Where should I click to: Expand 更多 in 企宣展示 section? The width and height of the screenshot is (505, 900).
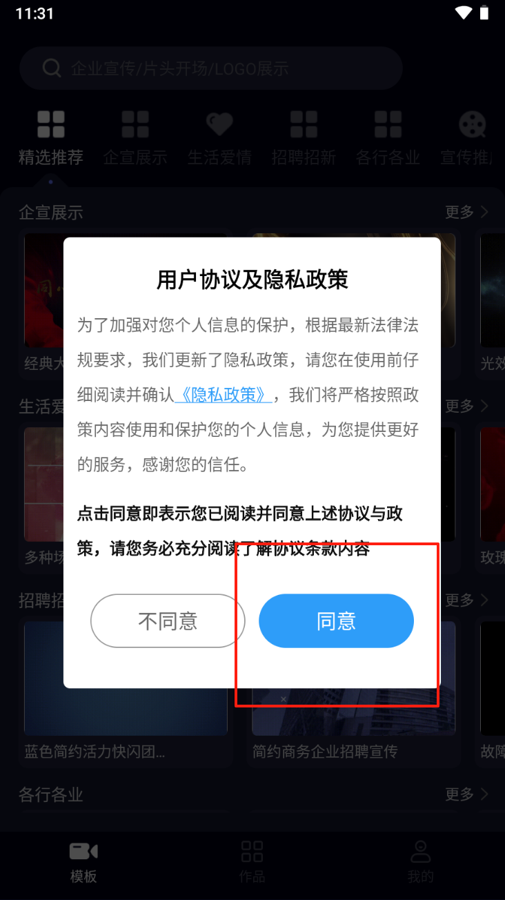coord(466,212)
